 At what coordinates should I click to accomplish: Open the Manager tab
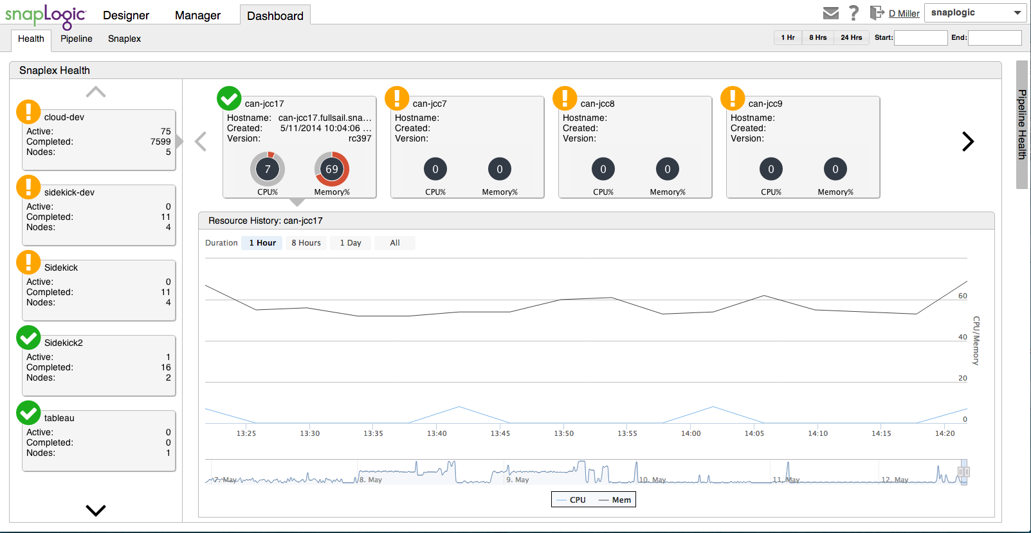point(197,15)
